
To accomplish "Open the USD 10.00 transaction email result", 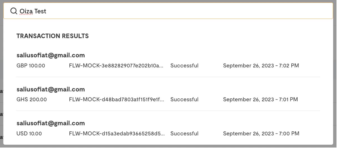I will pos(51,123).
